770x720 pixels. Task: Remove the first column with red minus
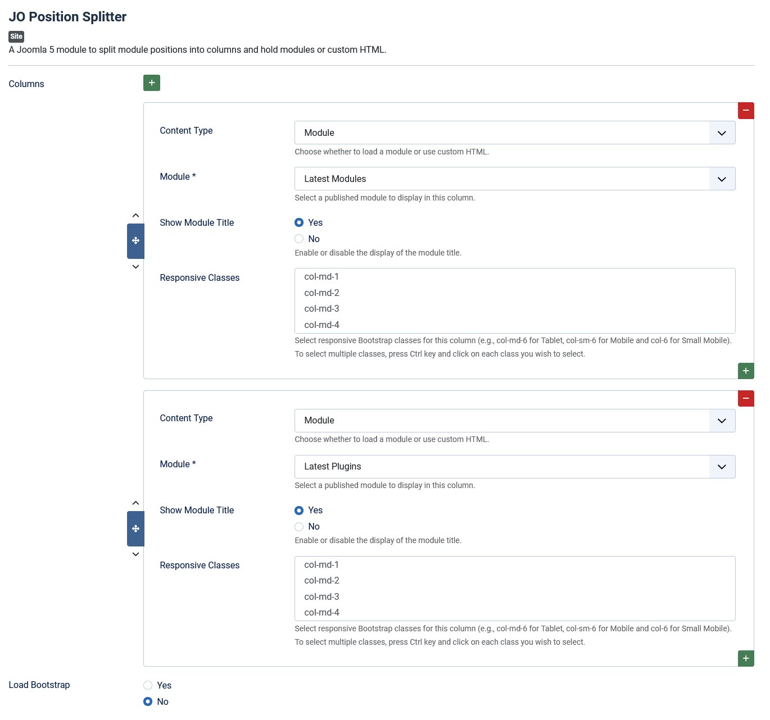point(746,111)
